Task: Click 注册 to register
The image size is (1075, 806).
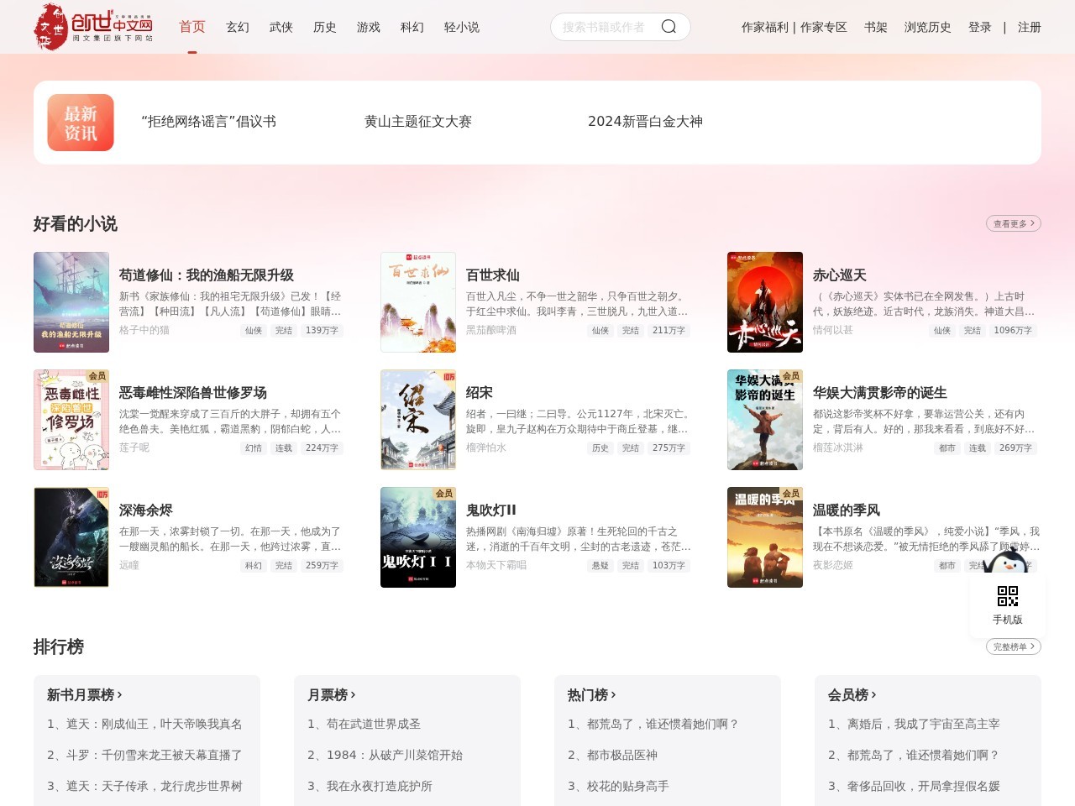Action: click(1030, 27)
